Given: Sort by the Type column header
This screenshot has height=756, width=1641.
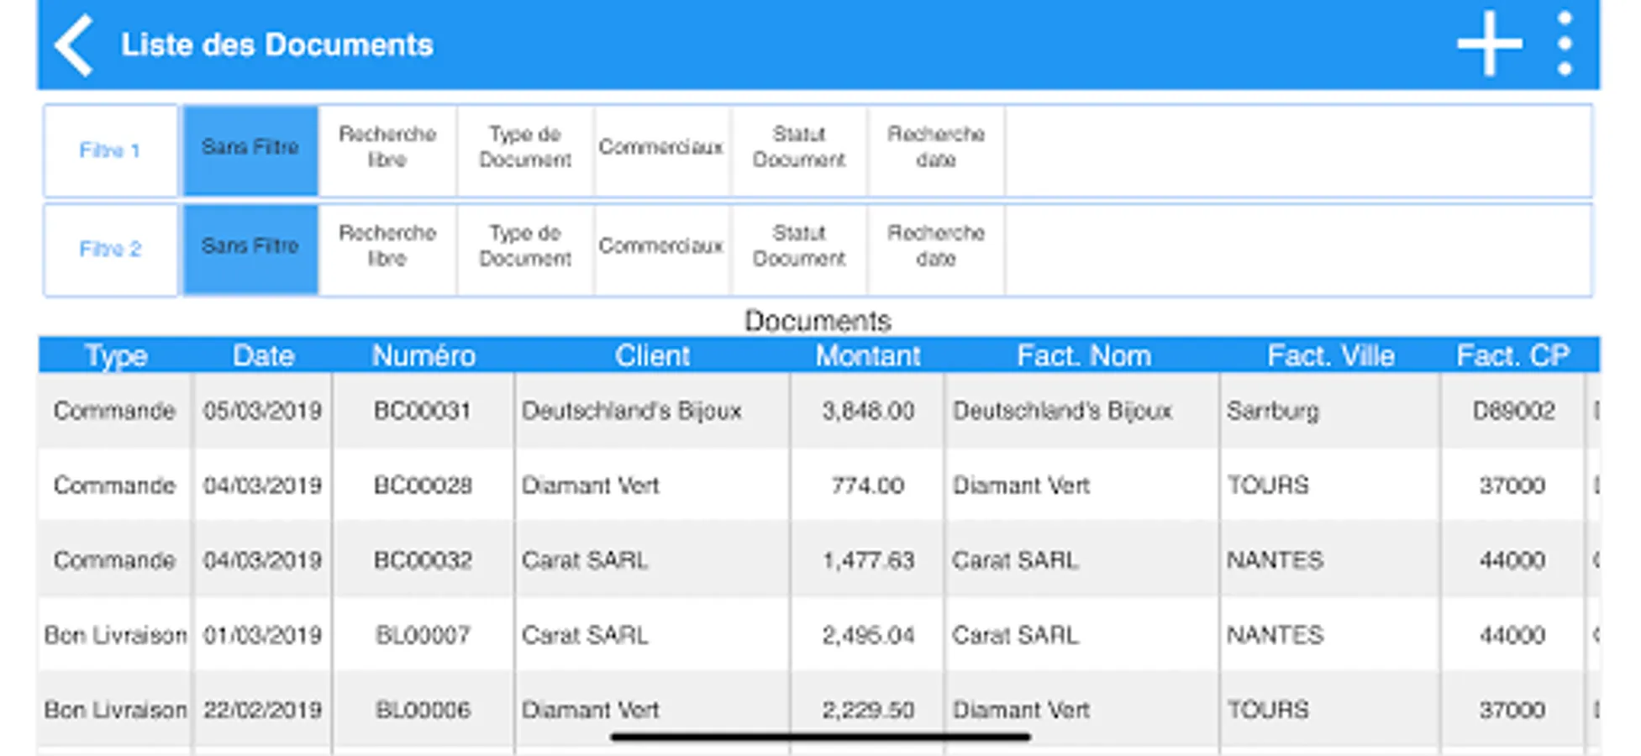Looking at the screenshot, I should tap(116, 355).
